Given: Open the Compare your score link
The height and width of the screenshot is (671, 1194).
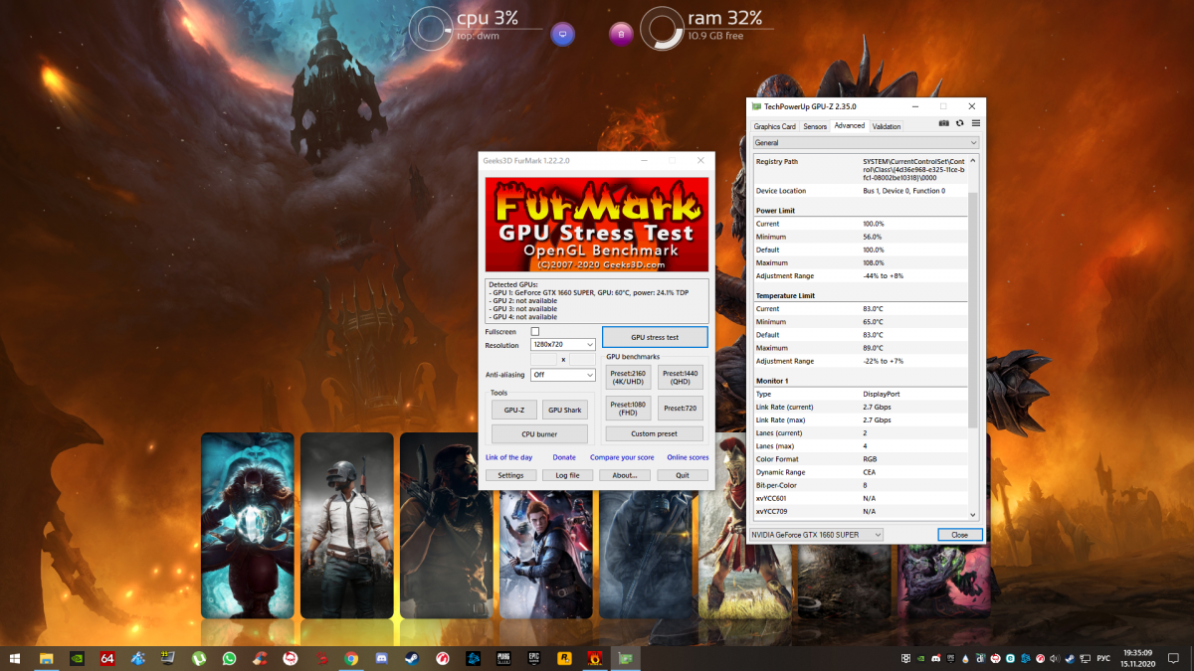Looking at the screenshot, I should [x=622, y=457].
